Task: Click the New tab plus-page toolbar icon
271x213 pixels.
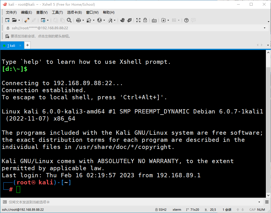Action: [164, 20]
